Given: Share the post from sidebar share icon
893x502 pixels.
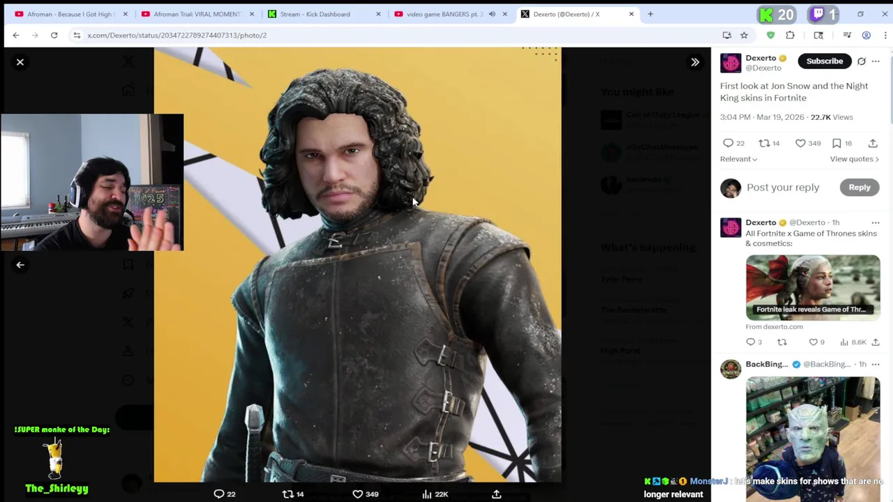Looking at the screenshot, I should [873, 143].
